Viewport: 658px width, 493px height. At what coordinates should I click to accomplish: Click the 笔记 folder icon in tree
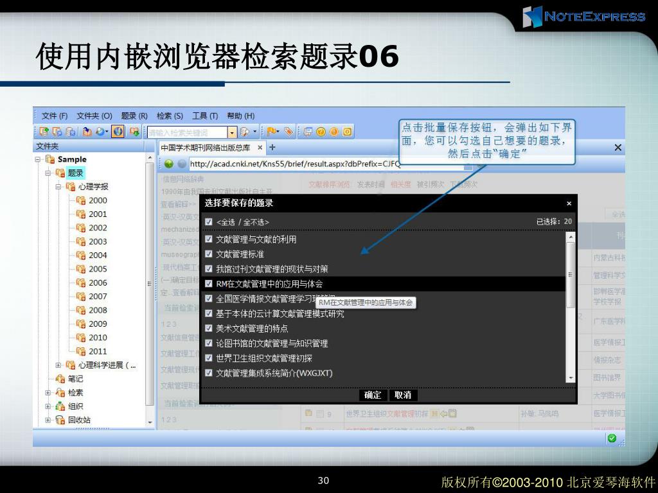[60, 379]
